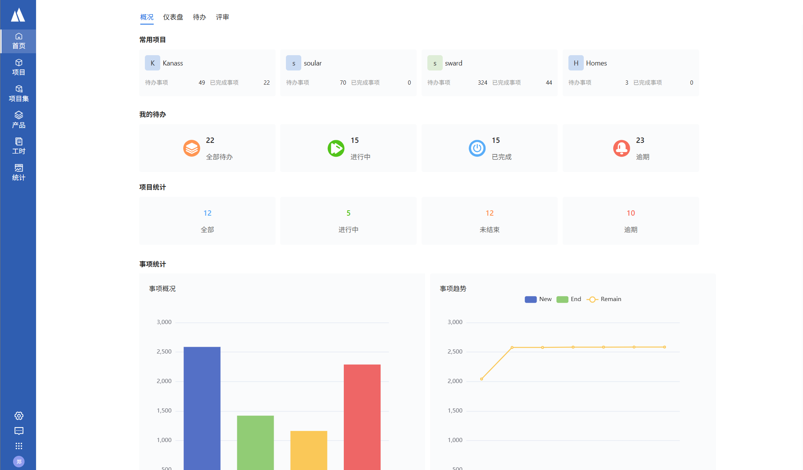
Task: Open the message icon in sidebar
Action: 19,431
